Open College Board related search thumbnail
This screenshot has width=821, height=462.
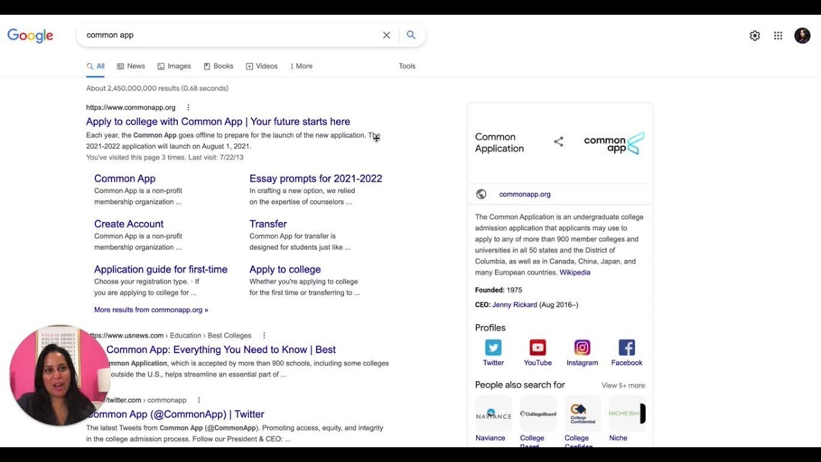point(538,414)
